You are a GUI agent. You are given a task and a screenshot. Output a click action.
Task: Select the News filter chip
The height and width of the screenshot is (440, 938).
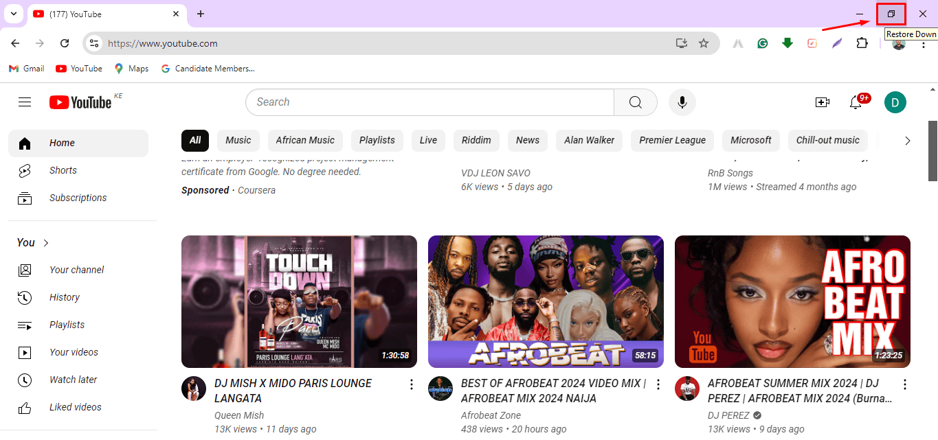pos(528,140)
